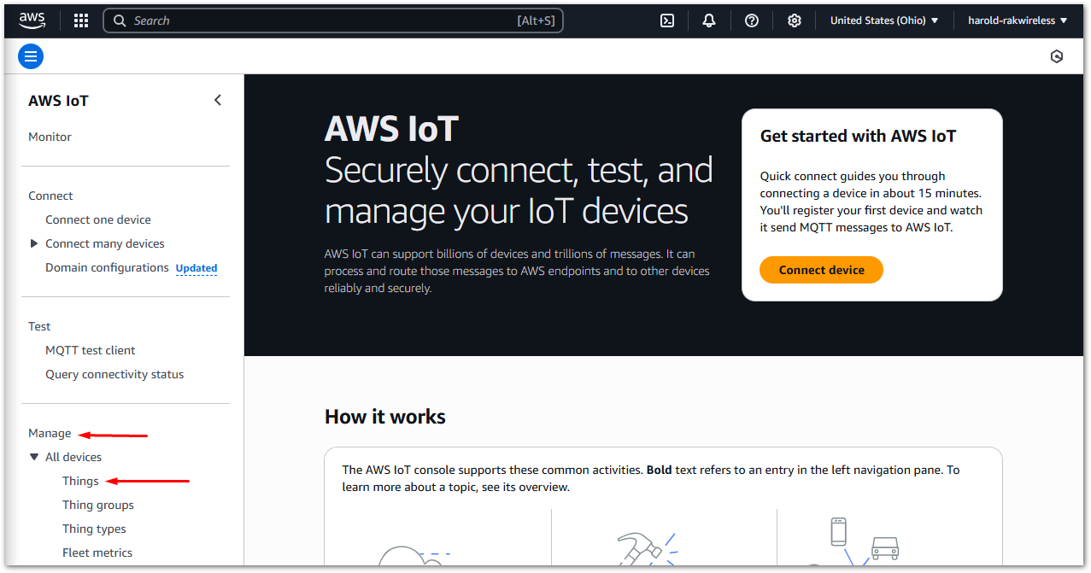Screen dimensions: 1091x573
Task: Click the new console layout icon
Action: [x=1057, y=56]
